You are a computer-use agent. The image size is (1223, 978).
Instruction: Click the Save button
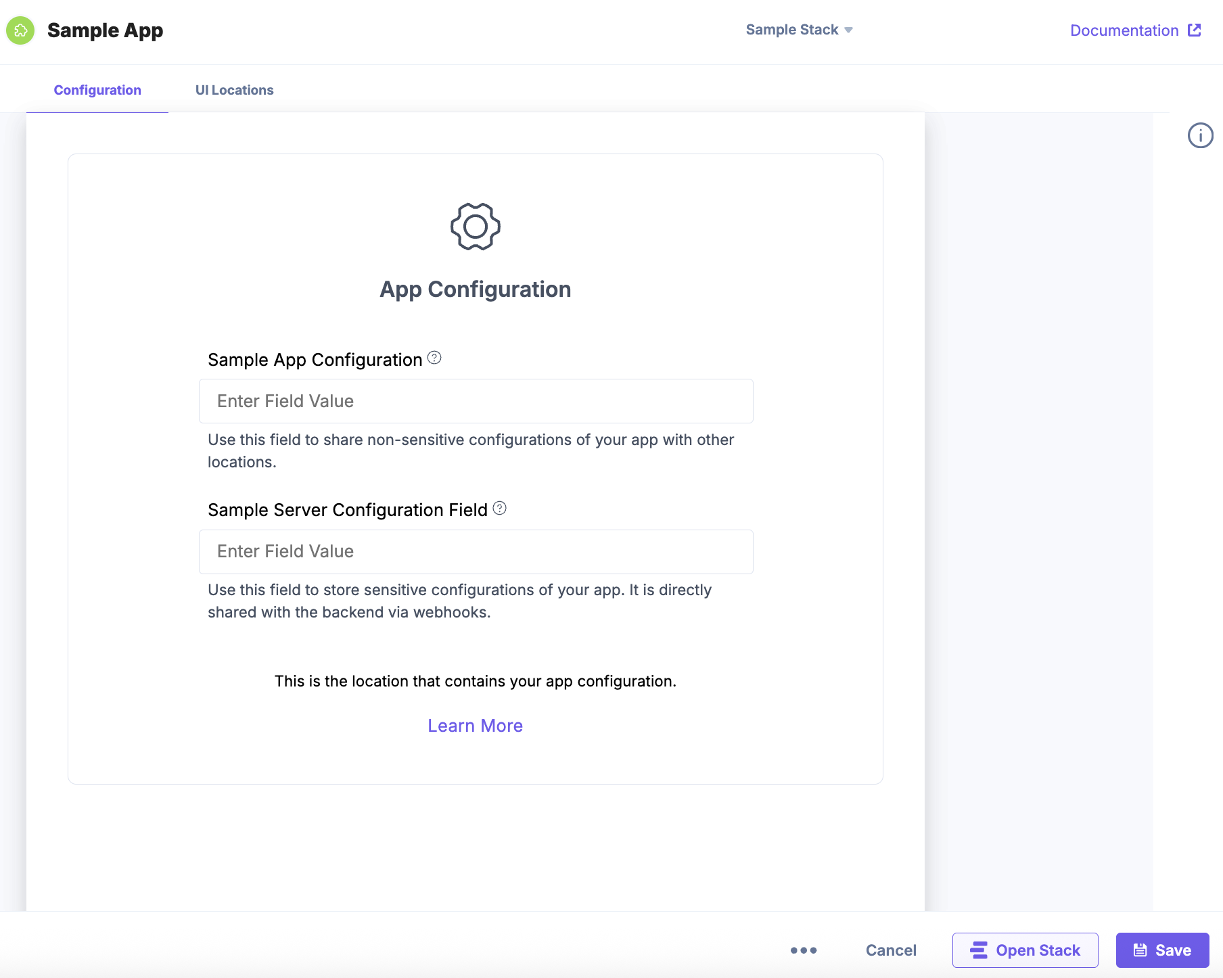click(x=1162, y=950)
